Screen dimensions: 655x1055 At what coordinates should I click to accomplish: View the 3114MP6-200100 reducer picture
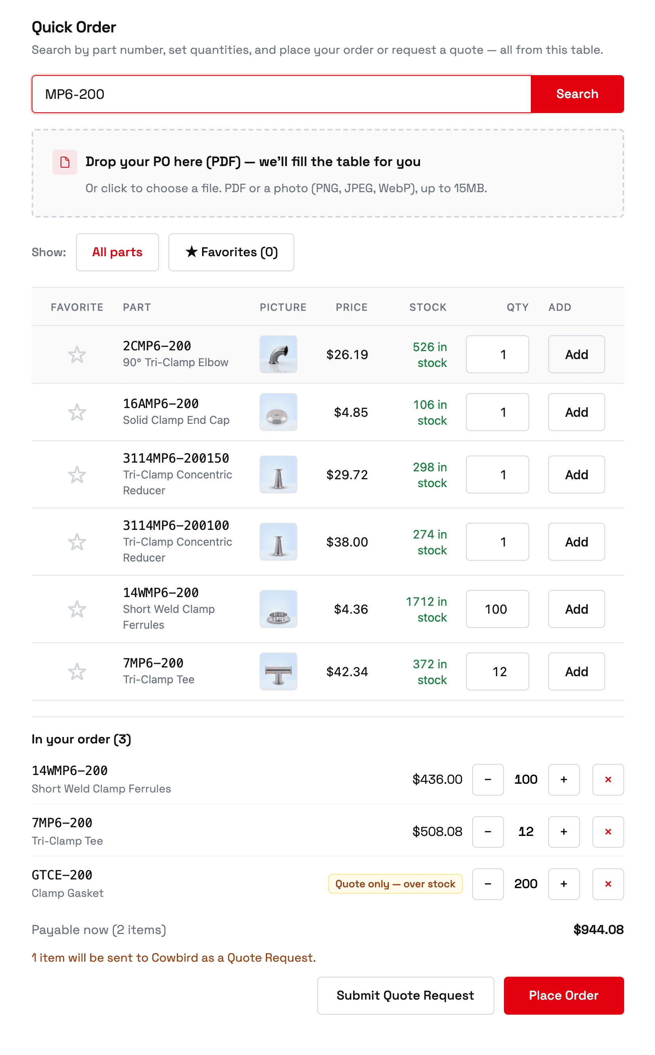click(x=278, y=541)
